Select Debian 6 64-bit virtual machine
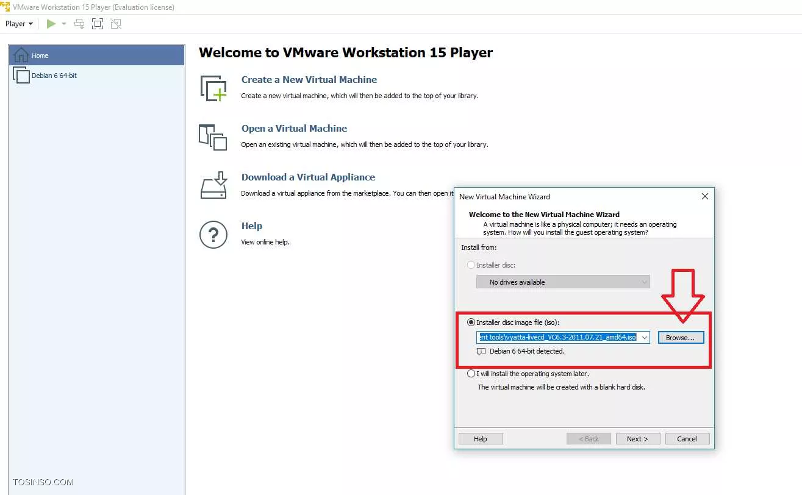Image resolution: width=802 pixels, height=495 pixels. click(x=97, y=76)
